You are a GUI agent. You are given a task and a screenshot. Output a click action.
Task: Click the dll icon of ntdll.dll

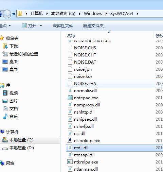[70, 148]
